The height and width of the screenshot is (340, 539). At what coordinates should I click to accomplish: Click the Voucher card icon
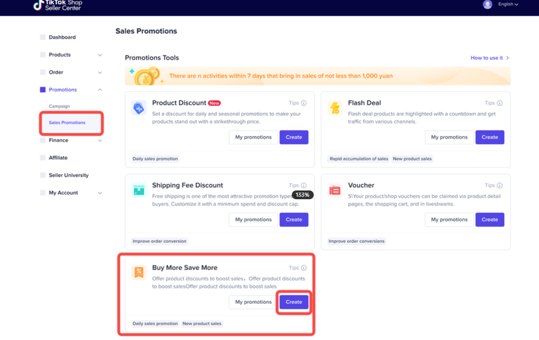[335, 190]
